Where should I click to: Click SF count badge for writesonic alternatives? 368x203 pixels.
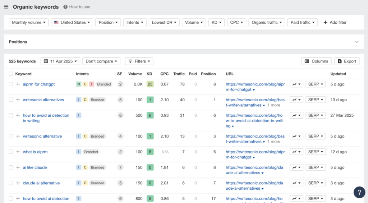(120, 100)
